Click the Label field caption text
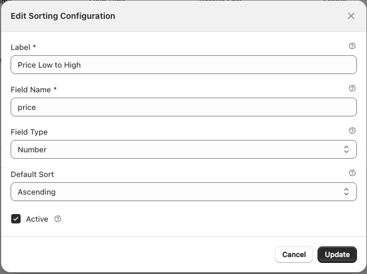 point(21,48)
